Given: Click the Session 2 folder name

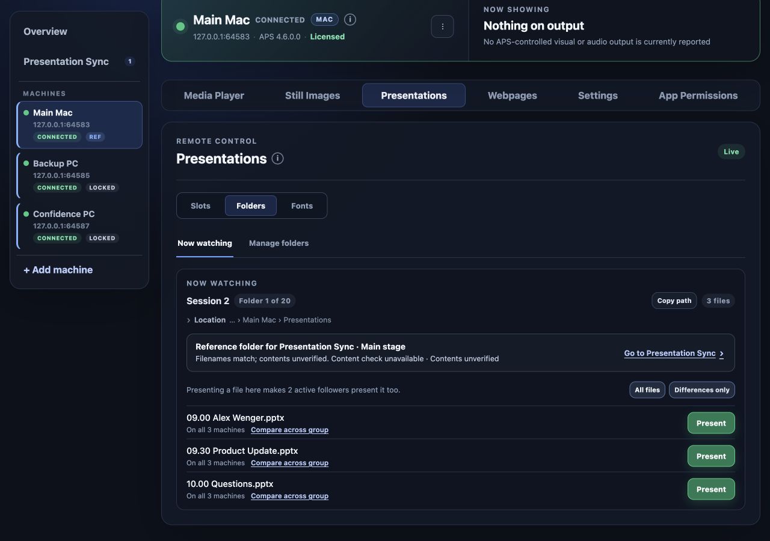Looking at the screenshot, I should (x=208, y=301).
